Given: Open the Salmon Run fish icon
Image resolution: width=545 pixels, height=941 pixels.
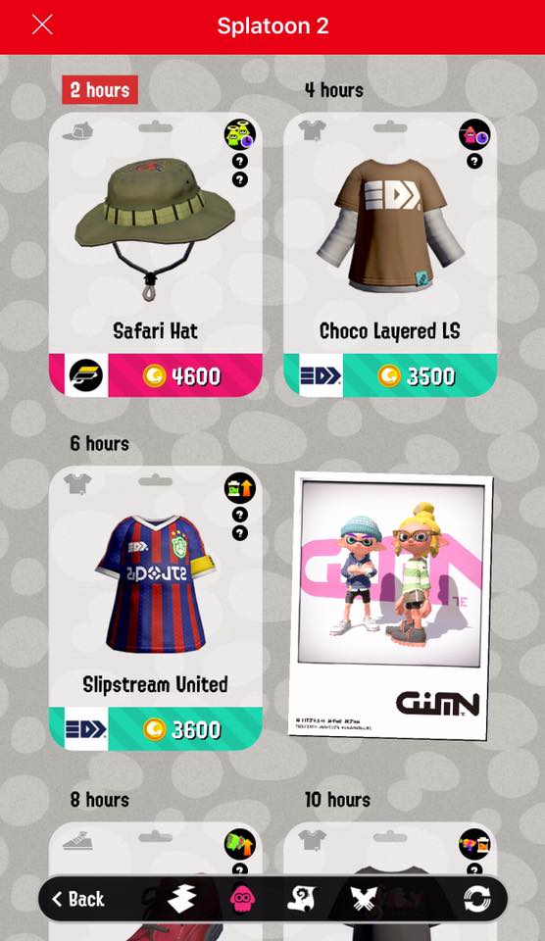Looking at the screenshot, I should 301,899.
